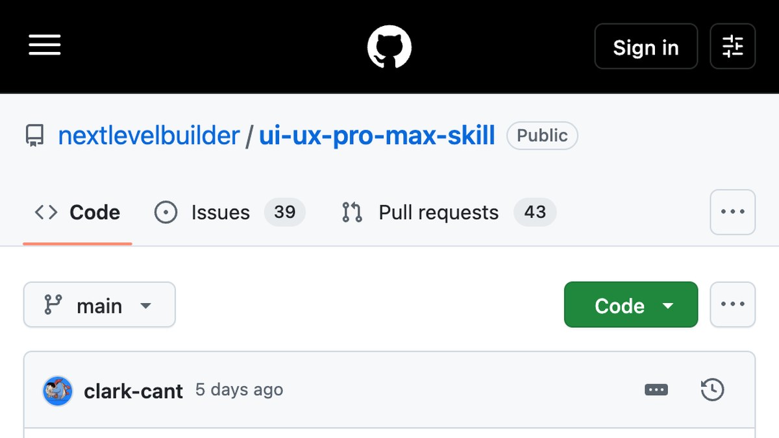The height and width of the screenshot is (438, 779).
Task: Click the Pull requests merge icon
Action: [x=352, y=212]
